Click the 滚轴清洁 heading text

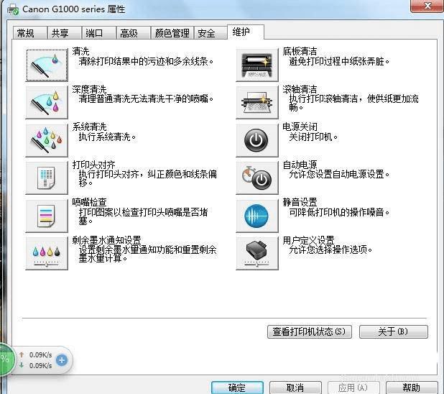(x=300, y=89)
